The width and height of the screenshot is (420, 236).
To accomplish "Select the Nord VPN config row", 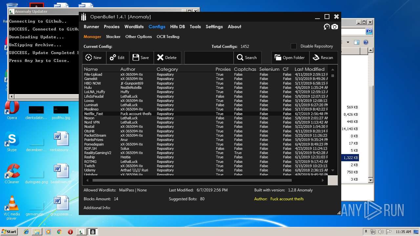I will pos(205,122).
